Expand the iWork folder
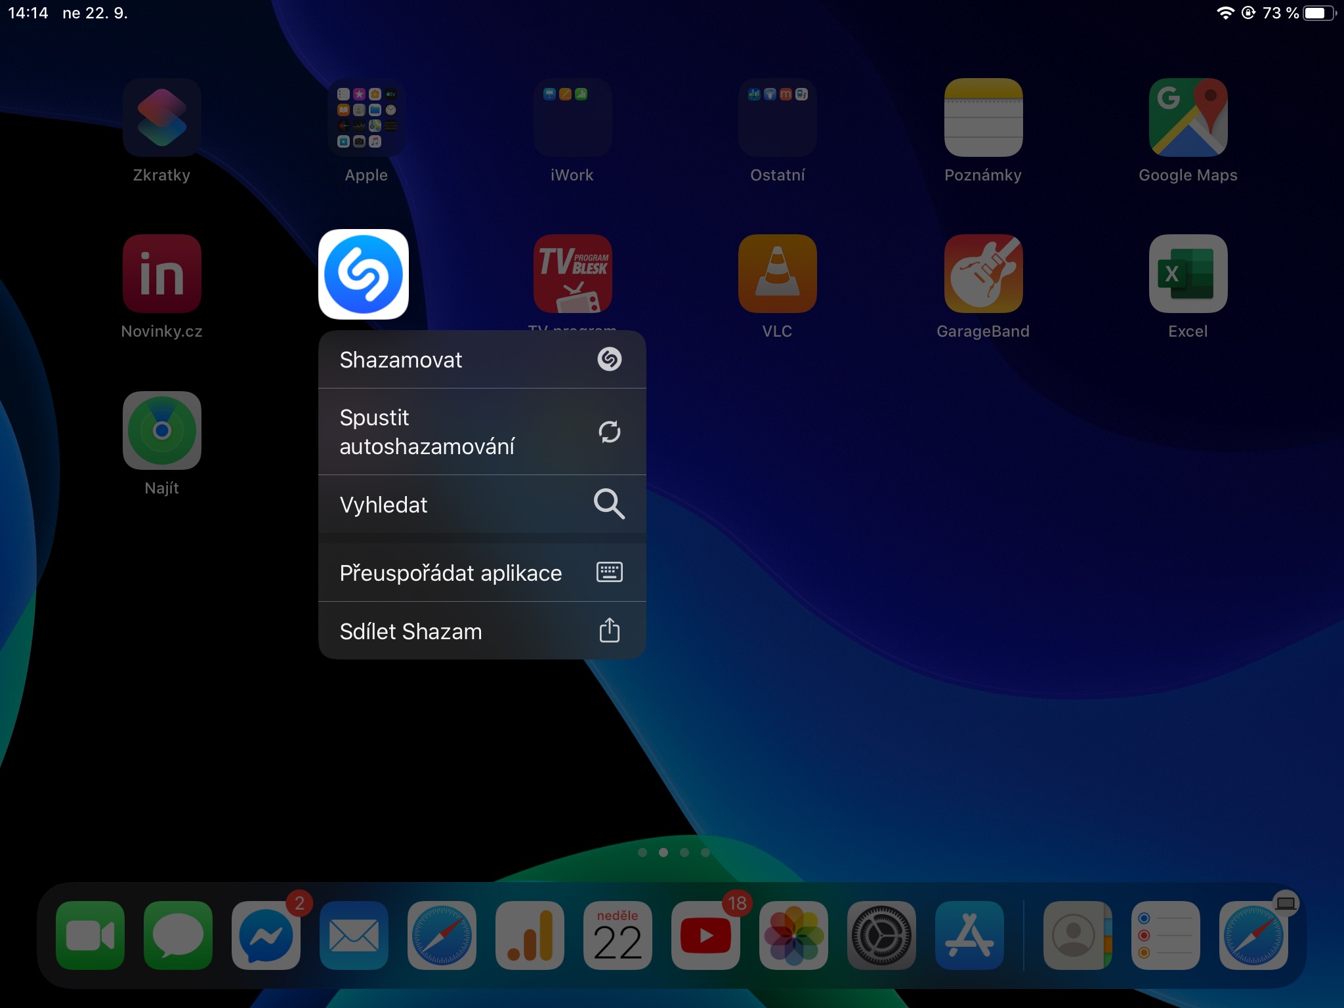This screenshot has width=1344, height=1008. [572, 117]
